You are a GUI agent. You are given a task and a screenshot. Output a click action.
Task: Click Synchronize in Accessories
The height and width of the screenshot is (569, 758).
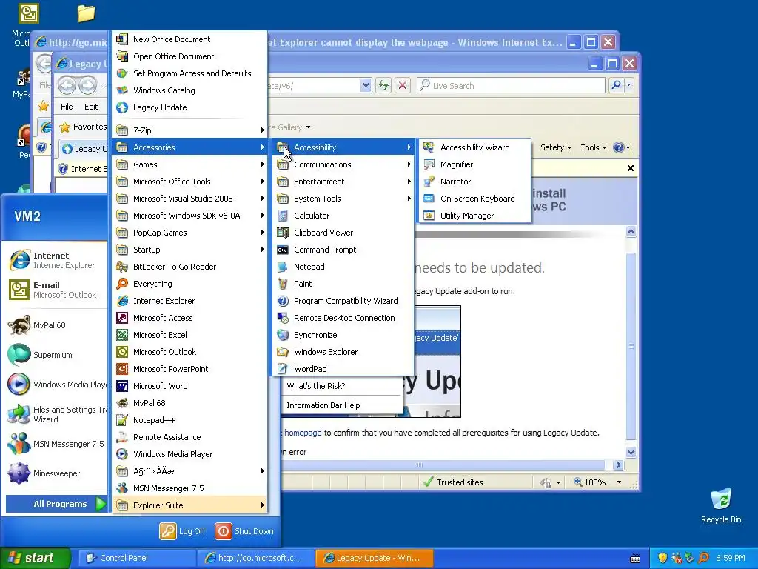tap(343, 335)
